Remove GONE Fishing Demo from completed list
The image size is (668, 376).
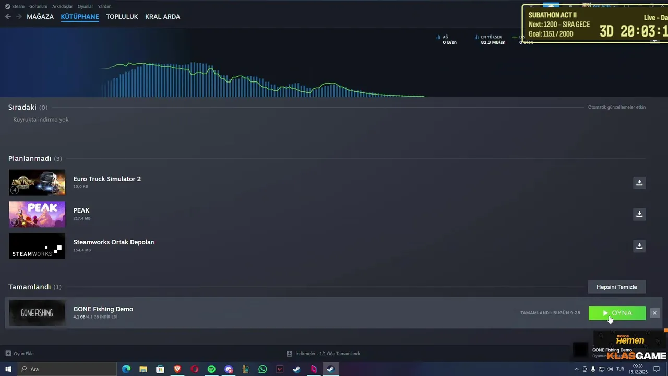click(x=654, y=313)
